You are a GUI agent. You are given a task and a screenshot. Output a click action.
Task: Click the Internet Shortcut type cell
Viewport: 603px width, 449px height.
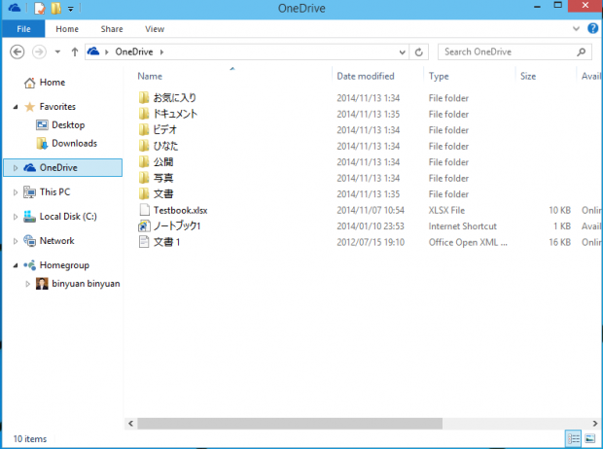pos(462,226)
